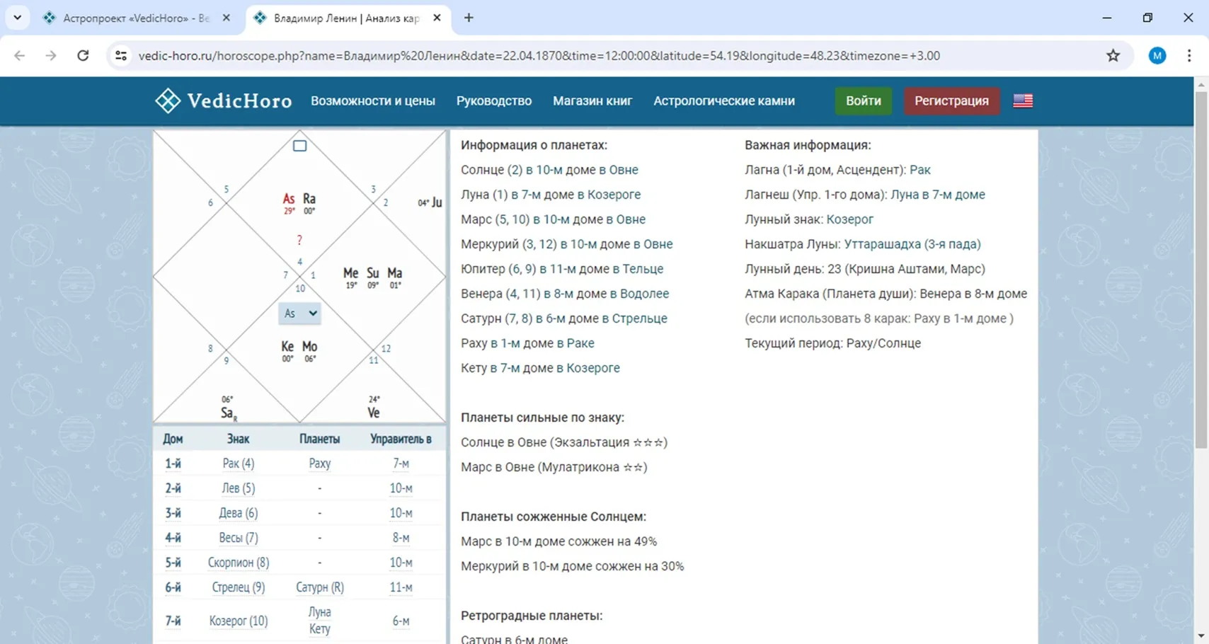Open the Руководство menu item
Image resolution: width=1209 pixels, height=644 pixels.
[493, 100]
